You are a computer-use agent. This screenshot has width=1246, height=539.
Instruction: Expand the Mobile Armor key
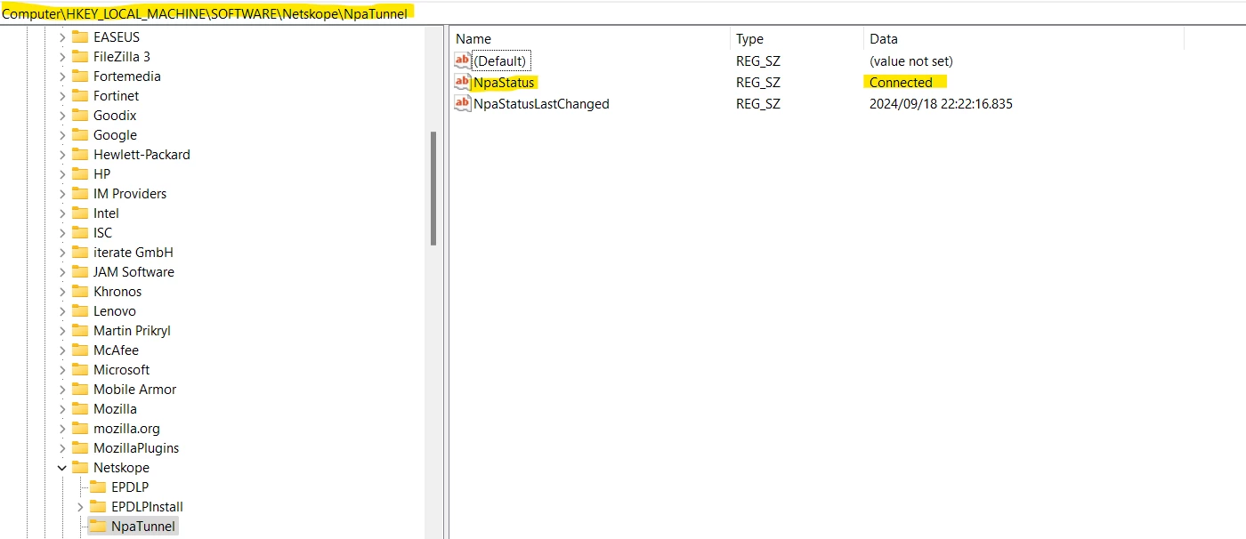coord(62,390)
